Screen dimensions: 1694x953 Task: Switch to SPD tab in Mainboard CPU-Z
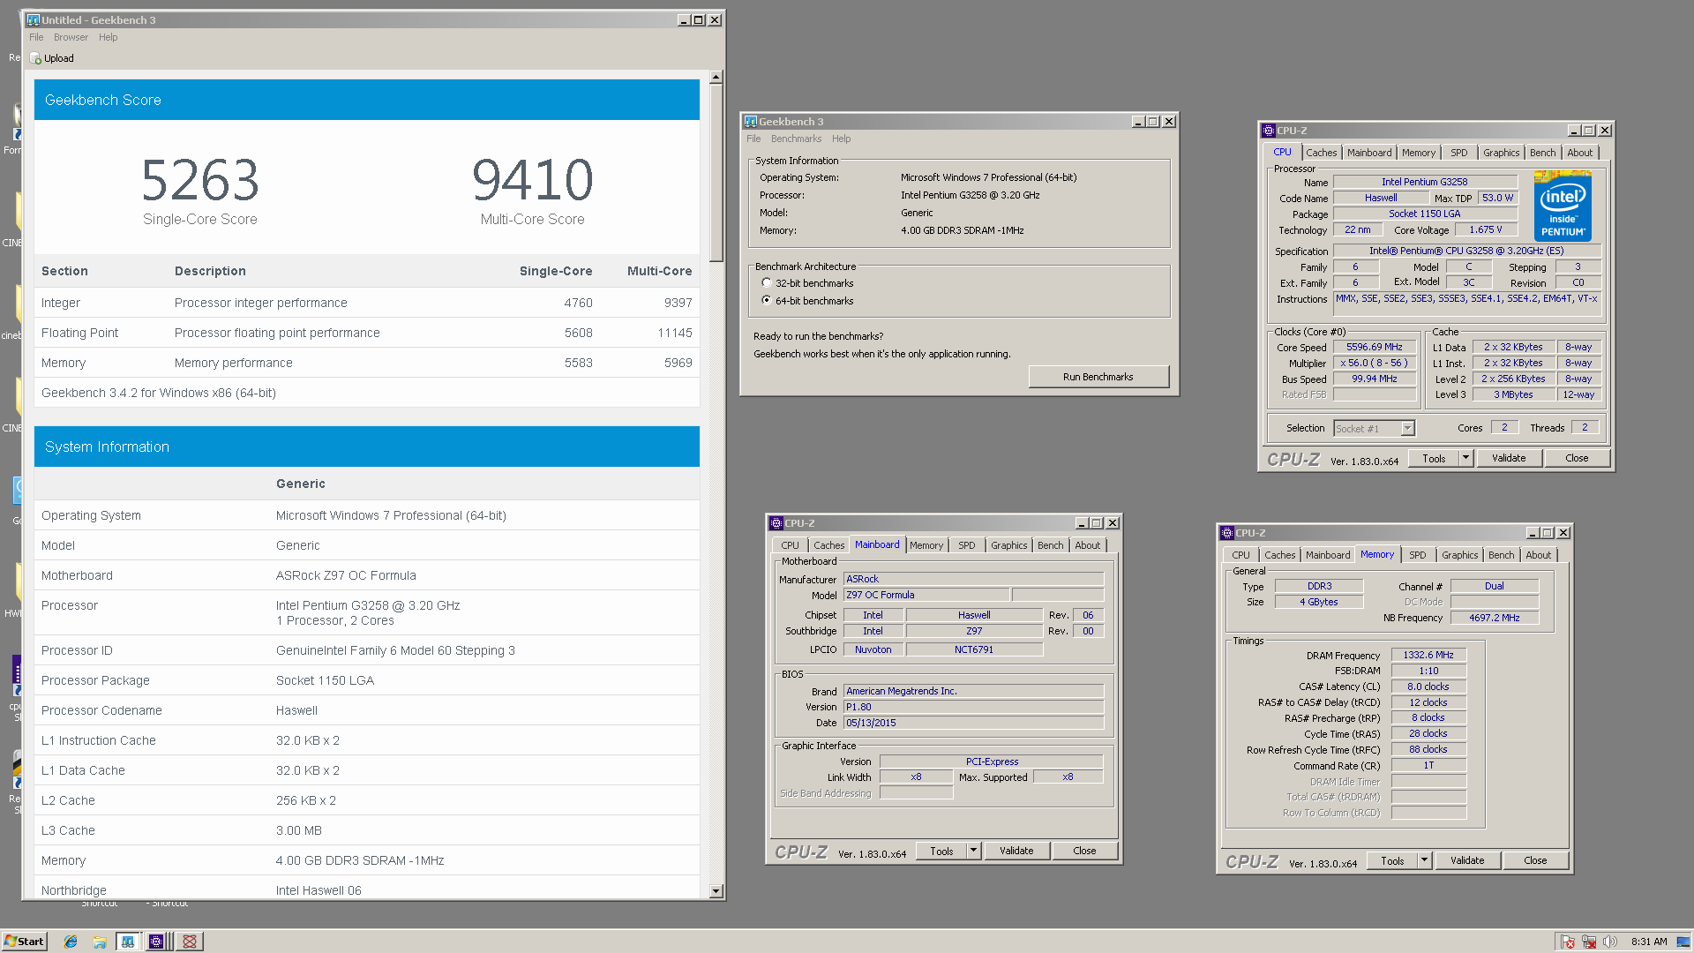[967, 545]
